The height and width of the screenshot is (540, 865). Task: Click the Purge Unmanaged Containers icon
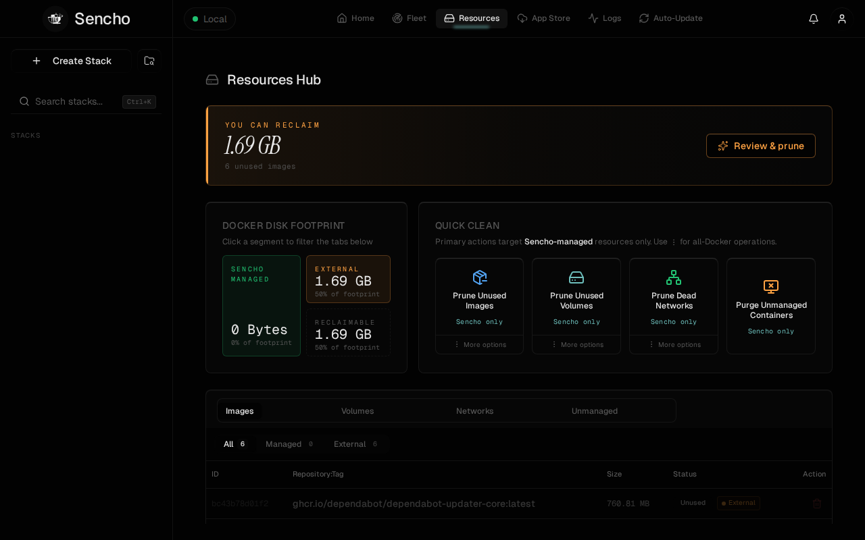(771, 287)
